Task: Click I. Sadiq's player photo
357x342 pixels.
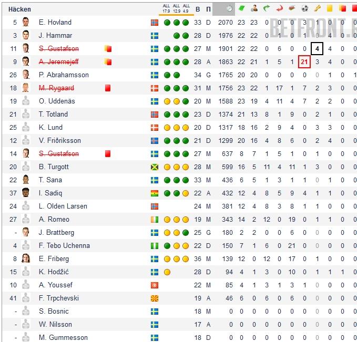Action: coord(26,193)
